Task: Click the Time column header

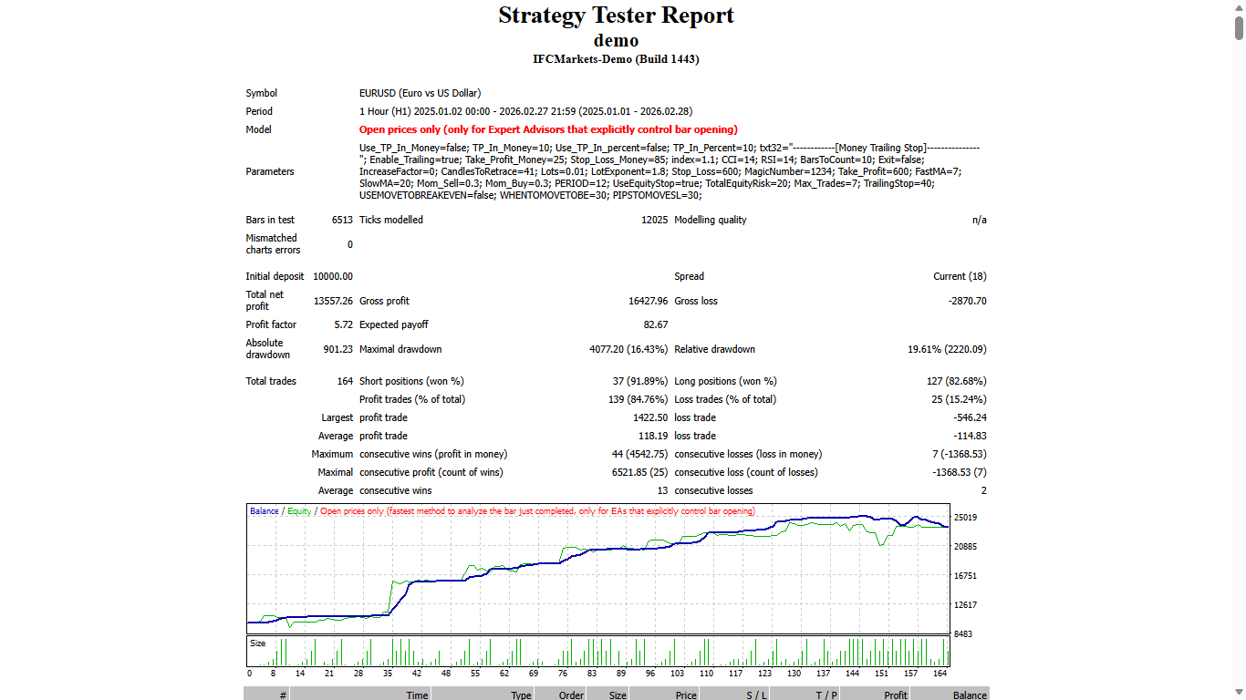Action: [415, 694]
